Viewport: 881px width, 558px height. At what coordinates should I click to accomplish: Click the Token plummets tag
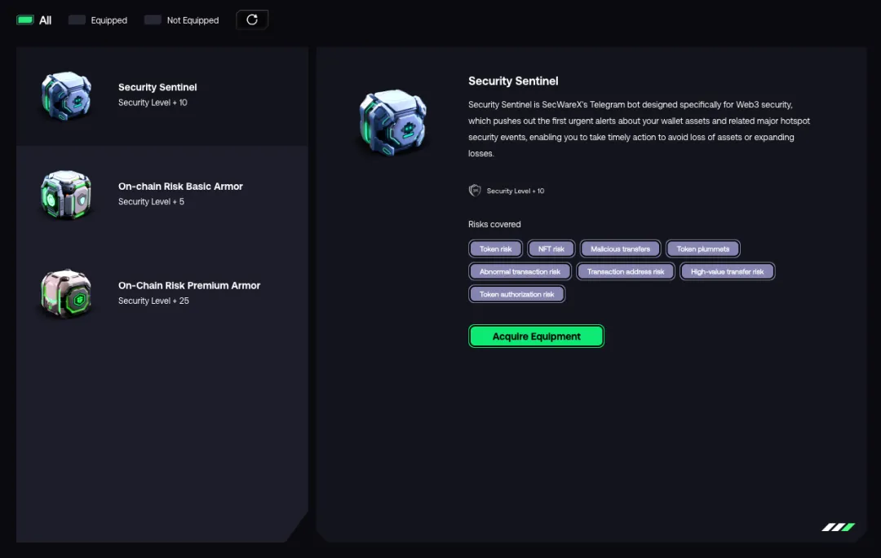coord(703,249)
